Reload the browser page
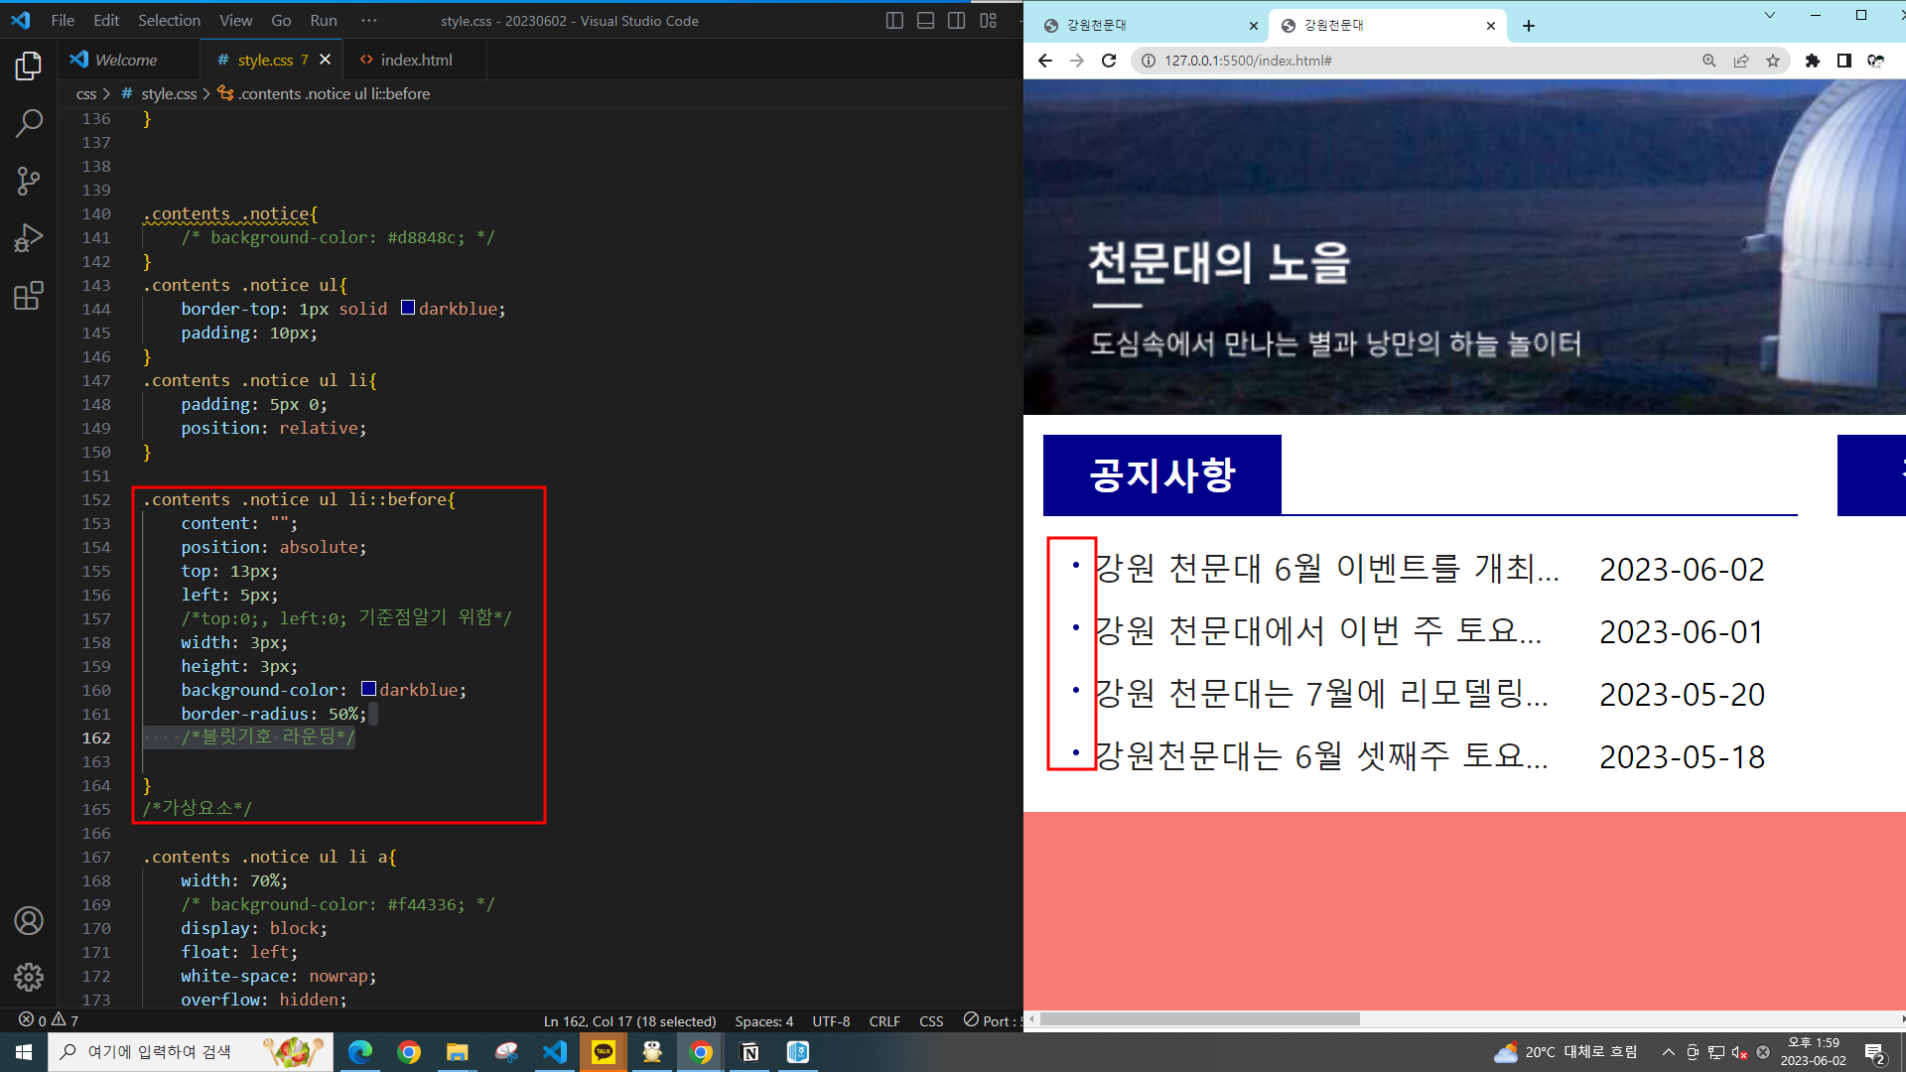 point(1109,61)
